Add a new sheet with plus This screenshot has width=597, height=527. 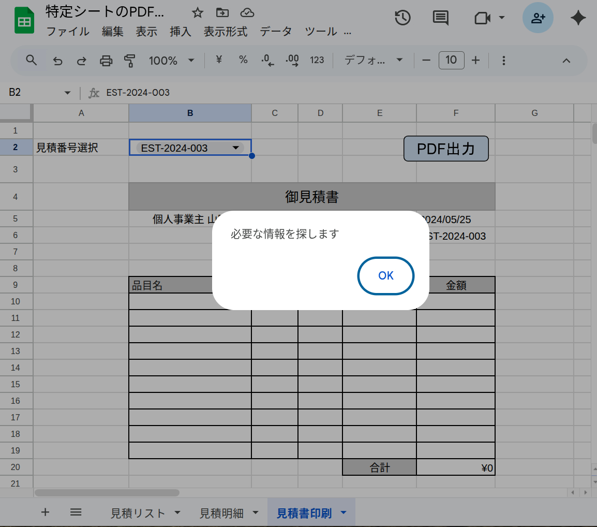(x=45, y=512)
